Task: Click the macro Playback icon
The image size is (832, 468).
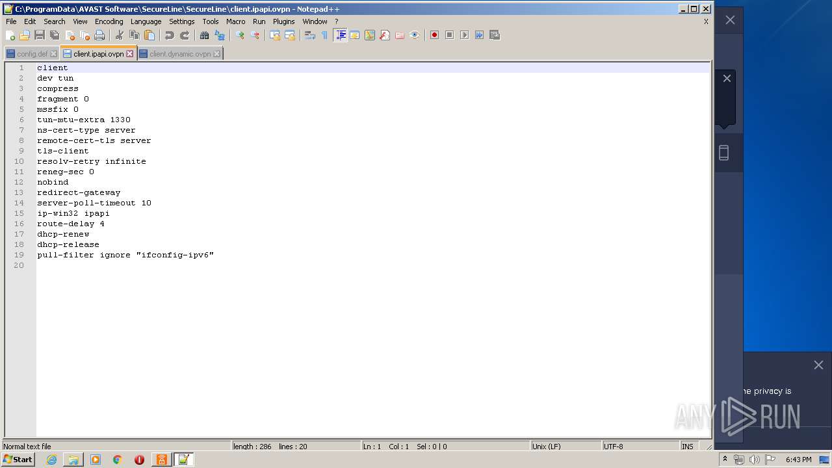Action: tap(464, 35)
